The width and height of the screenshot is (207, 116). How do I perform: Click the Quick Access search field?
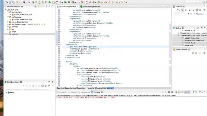pyautogui.click(x=193, y=2)
